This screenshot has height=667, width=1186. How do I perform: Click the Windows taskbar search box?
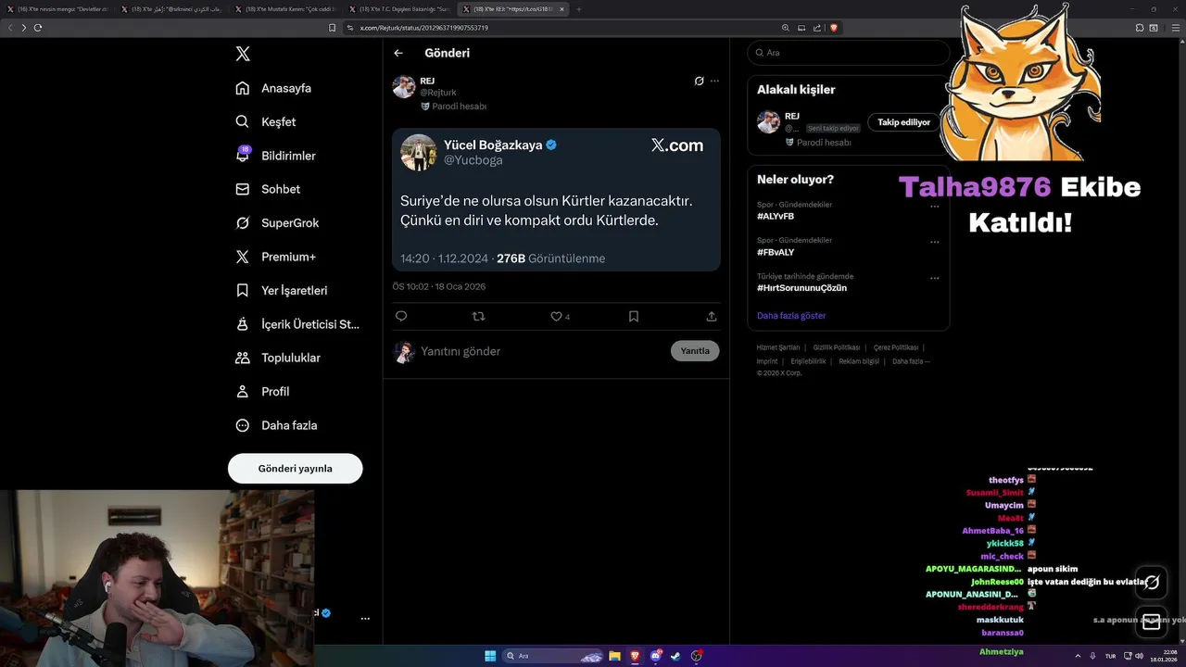554,656
